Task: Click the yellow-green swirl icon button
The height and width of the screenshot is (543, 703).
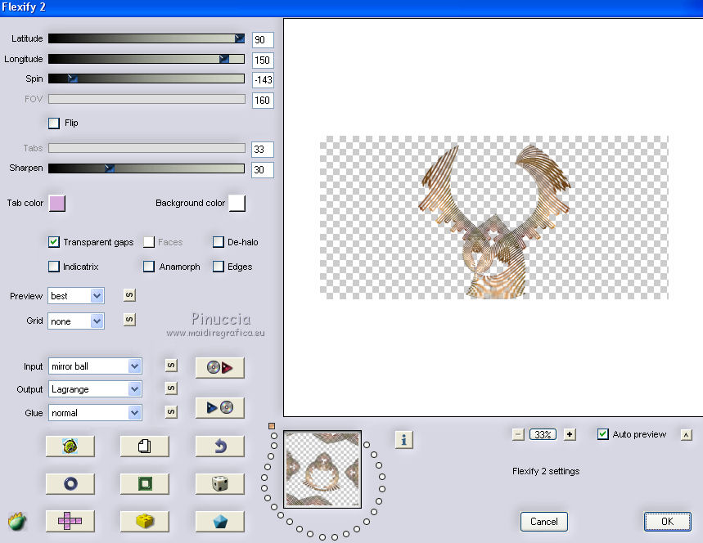Action: click(x=70, y=447)
